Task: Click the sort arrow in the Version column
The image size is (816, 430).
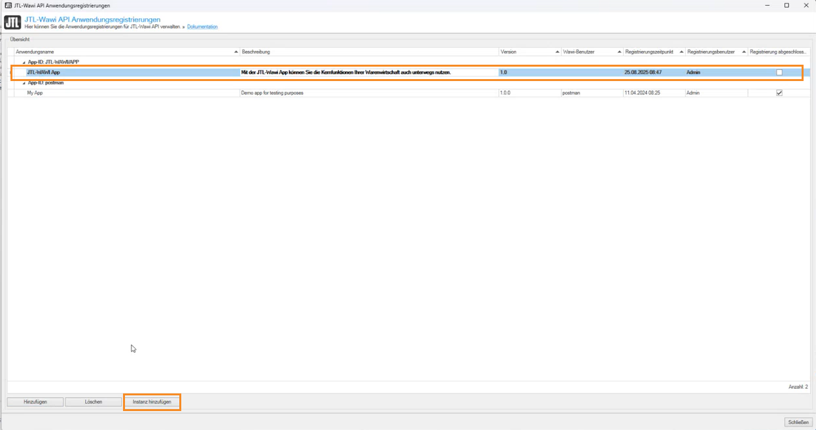Action: pos(558,52)
